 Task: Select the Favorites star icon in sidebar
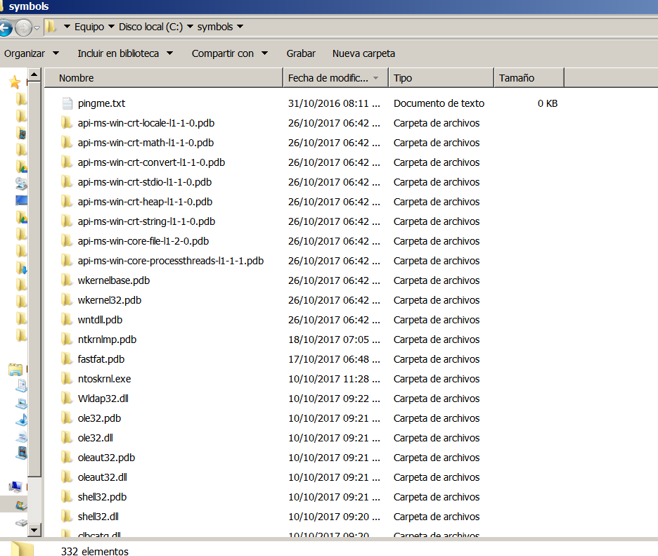(15, 82)
